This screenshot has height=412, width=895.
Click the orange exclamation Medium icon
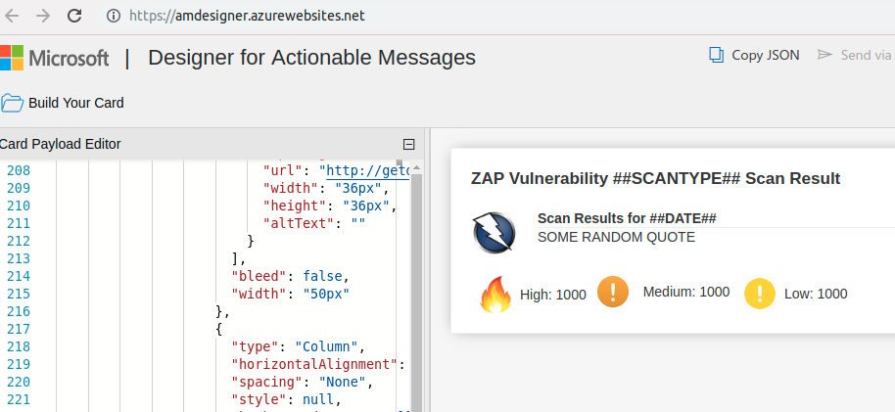pyautogui.click(x=613, y=292)
